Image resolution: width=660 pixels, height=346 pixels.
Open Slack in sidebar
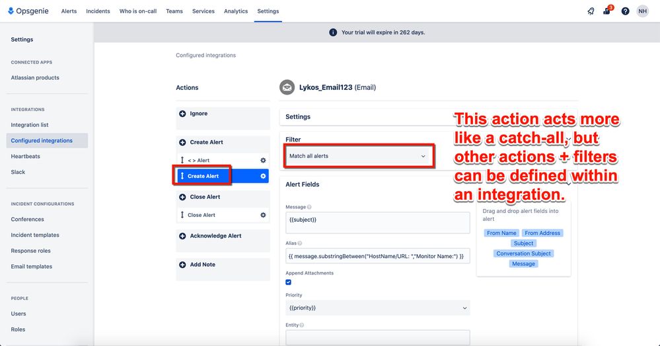coord(18,172)
